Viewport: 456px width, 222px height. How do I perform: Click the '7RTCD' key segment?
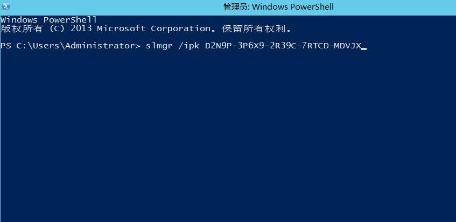315,46
